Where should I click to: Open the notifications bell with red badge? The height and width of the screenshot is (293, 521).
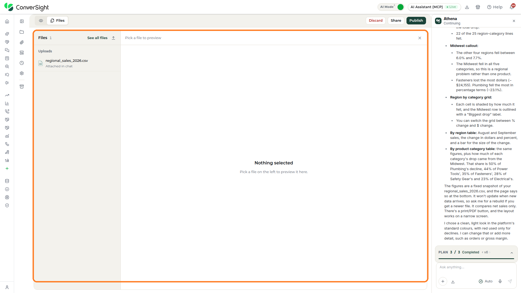[512, 7]
